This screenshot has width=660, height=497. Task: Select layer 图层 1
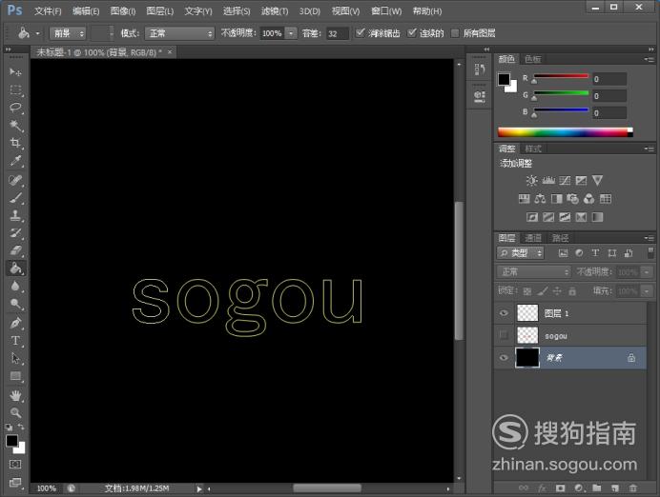(x=570, y=313)
